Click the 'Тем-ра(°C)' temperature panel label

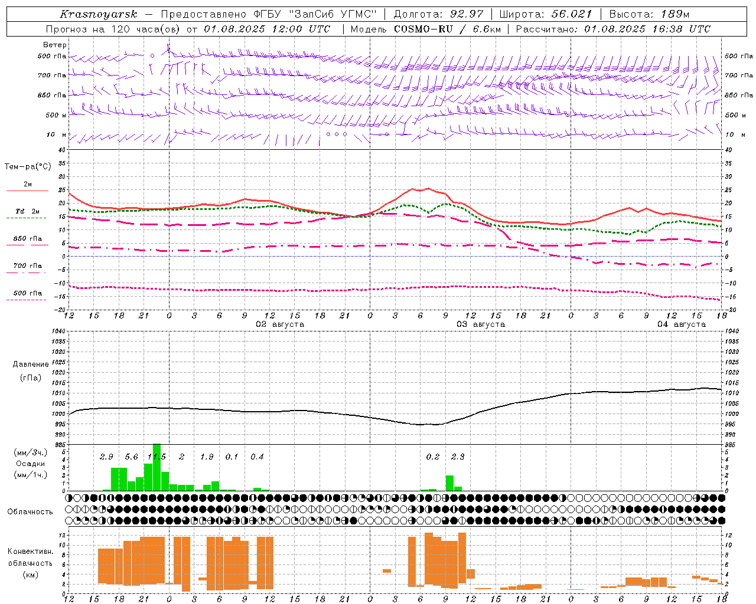tap(28, 167)
